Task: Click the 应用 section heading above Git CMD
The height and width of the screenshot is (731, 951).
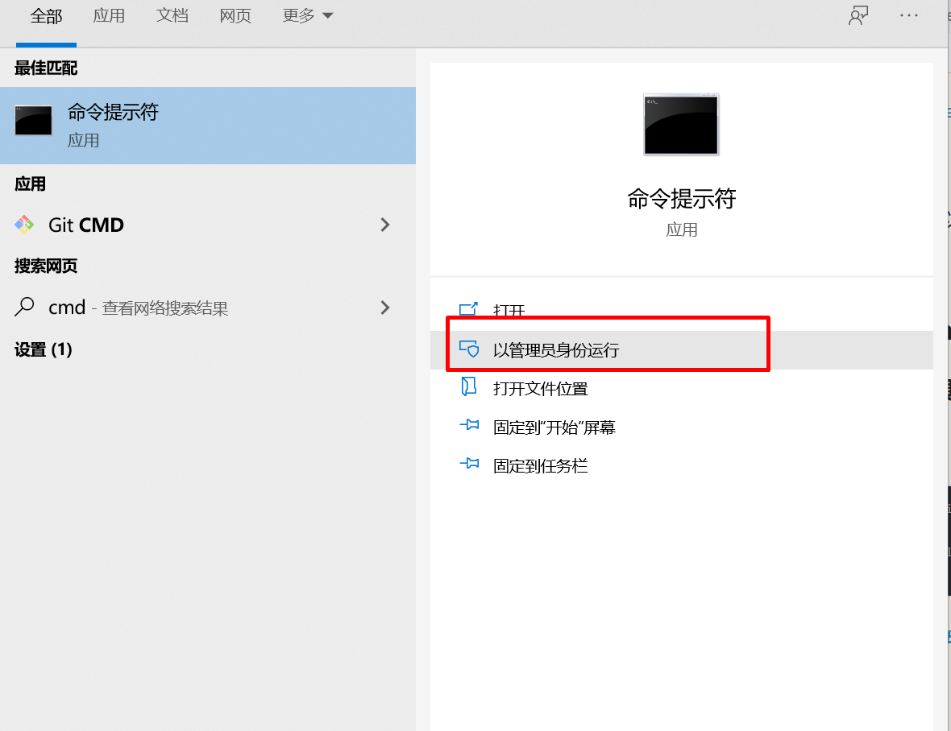Action: click(31, 184)
